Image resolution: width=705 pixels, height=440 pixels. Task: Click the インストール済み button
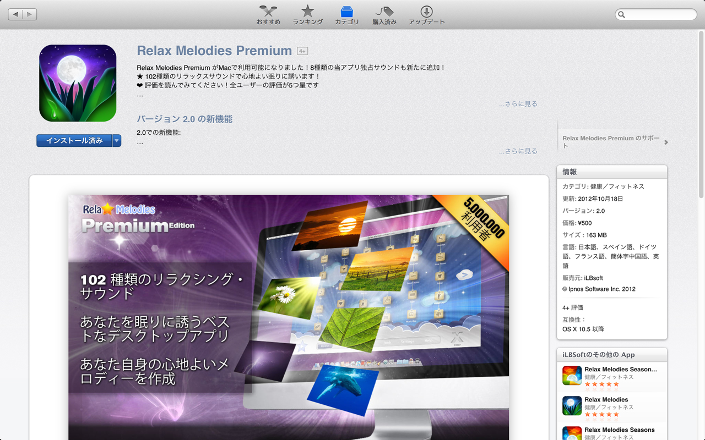click(74, 141)
